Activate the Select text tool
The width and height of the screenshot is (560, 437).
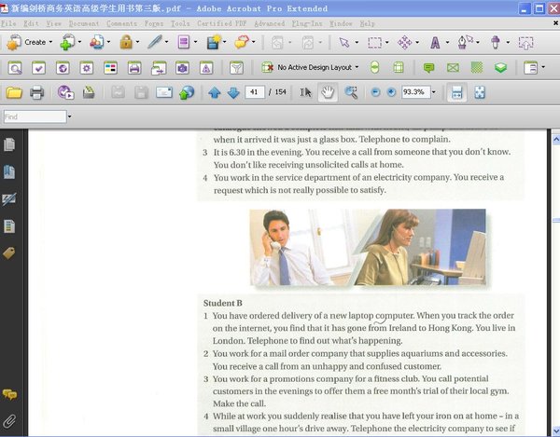click(x=306, y=92)
